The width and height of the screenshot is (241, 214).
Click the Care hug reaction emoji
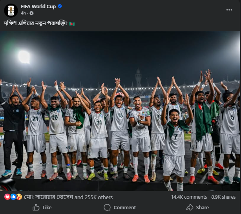click(19, 197)
